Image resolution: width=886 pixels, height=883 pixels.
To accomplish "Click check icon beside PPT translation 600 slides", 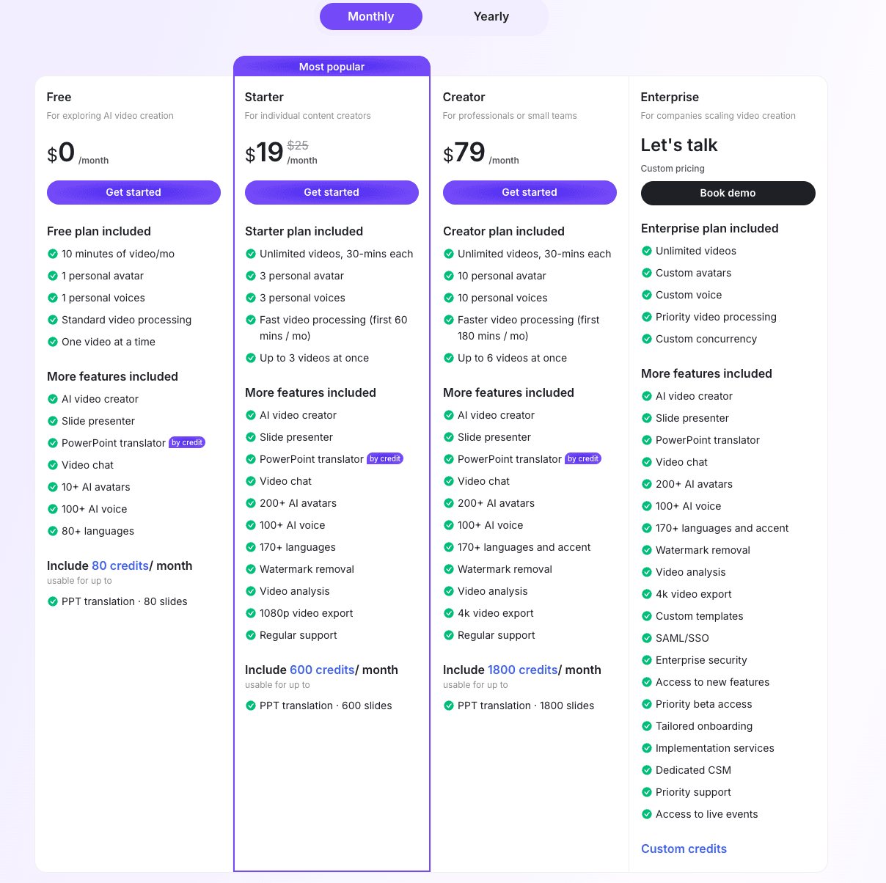I will (x=251, y=706).
